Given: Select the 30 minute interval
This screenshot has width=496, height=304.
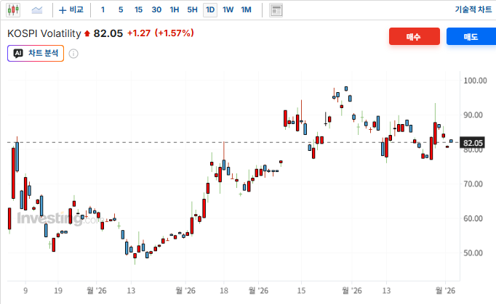Looking at the screenshot, I should 156,9.
